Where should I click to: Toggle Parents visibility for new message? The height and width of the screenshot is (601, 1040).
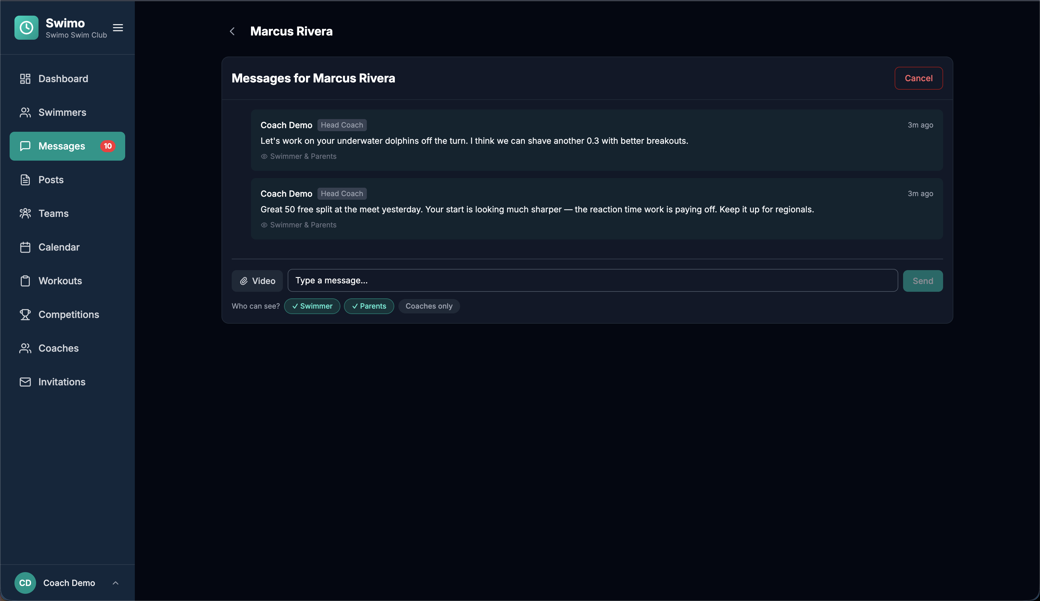coord(369,306)
